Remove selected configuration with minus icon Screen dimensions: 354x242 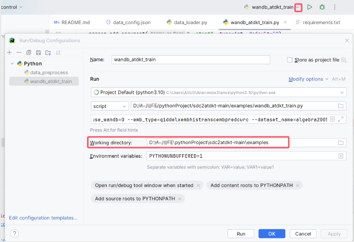click(x=19, y=53)
